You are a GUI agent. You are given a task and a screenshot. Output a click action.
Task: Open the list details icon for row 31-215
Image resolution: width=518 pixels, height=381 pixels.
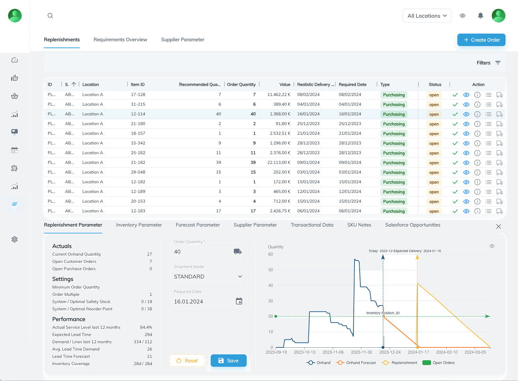pos(489,104)
